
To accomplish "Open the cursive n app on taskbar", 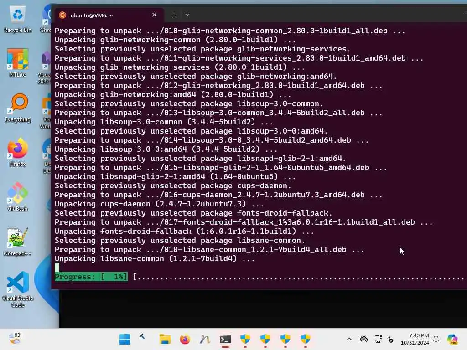I will 205,339.
